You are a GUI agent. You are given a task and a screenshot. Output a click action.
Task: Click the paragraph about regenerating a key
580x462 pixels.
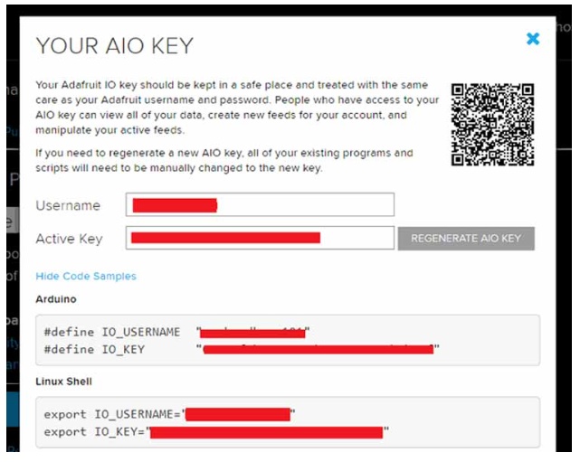(x=223, y=160)
